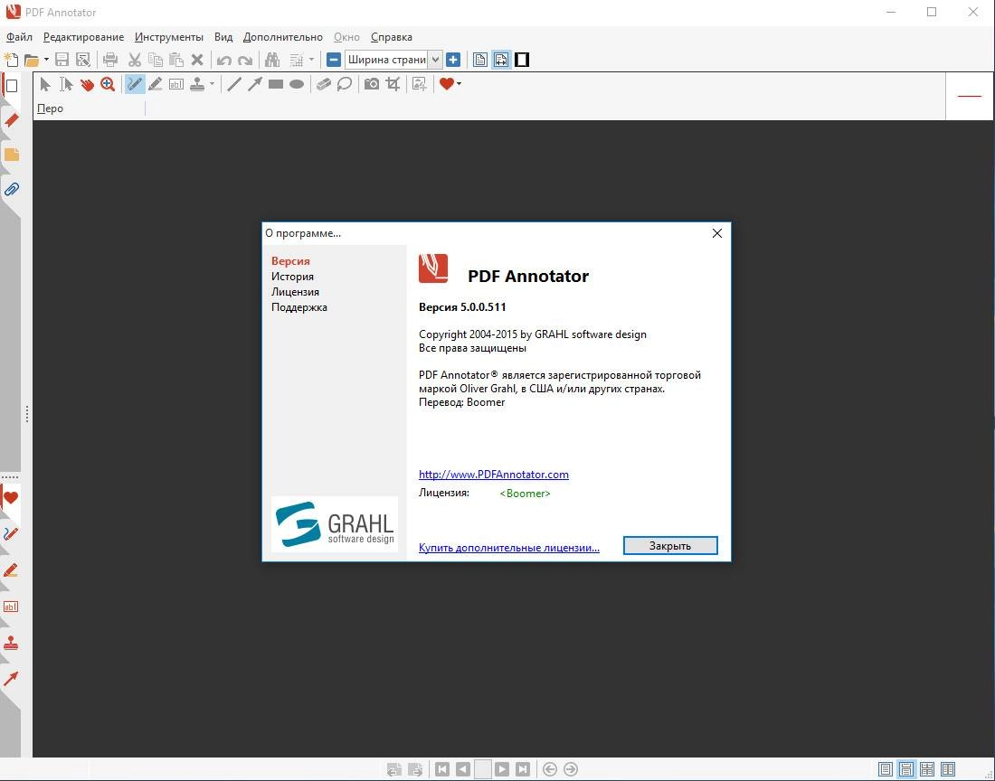The image size is (995, 781).
Task: Open the Favorites heart dropdown
Action: 450,84
